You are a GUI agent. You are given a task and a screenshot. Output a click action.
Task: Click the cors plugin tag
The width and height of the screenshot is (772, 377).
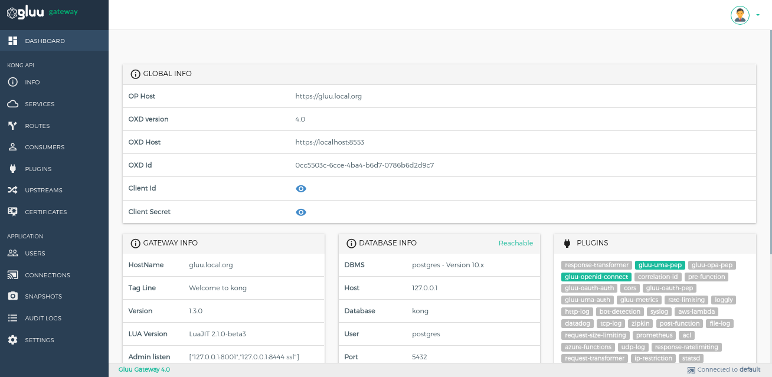(630, 289)
